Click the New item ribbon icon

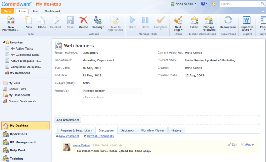(x=29, y=20)
